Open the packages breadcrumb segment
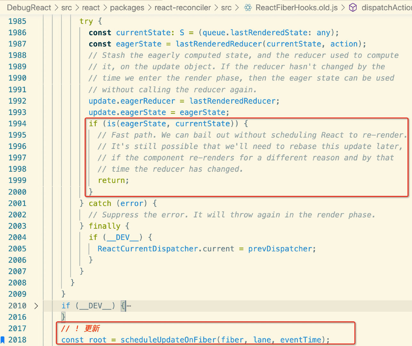The image size is (412, 346). point(127,7)
